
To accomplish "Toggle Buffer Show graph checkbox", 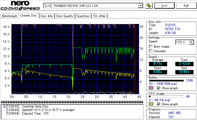I will [x=159, y=88].
